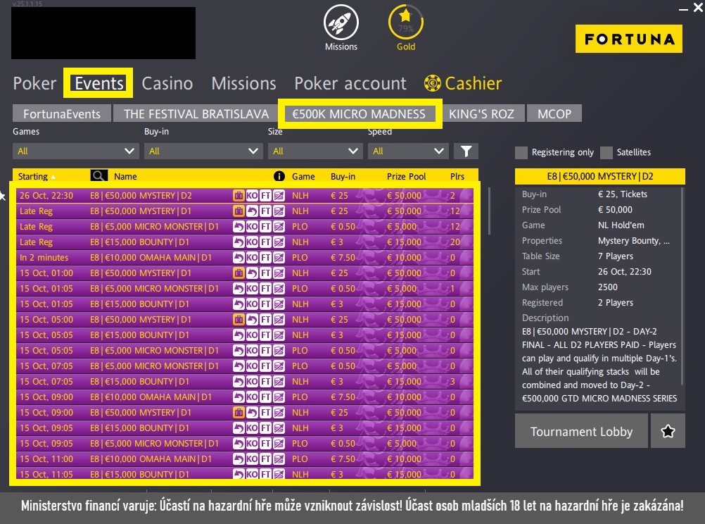The image size is (705, 524).
Task: Open the Missions rocket icon
Action: point(341,23)
